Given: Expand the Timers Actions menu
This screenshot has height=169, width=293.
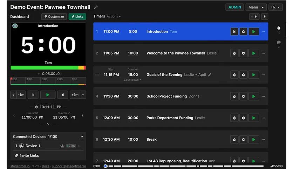Looking at the screenshot, I should (x=114, y=16).
